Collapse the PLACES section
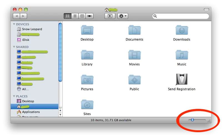Viewport: 222px width, 138px height. 14,96
